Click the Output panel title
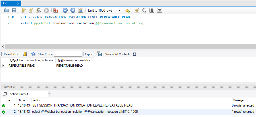Screen dimensions: 256x117 click(x=7, y=87)
